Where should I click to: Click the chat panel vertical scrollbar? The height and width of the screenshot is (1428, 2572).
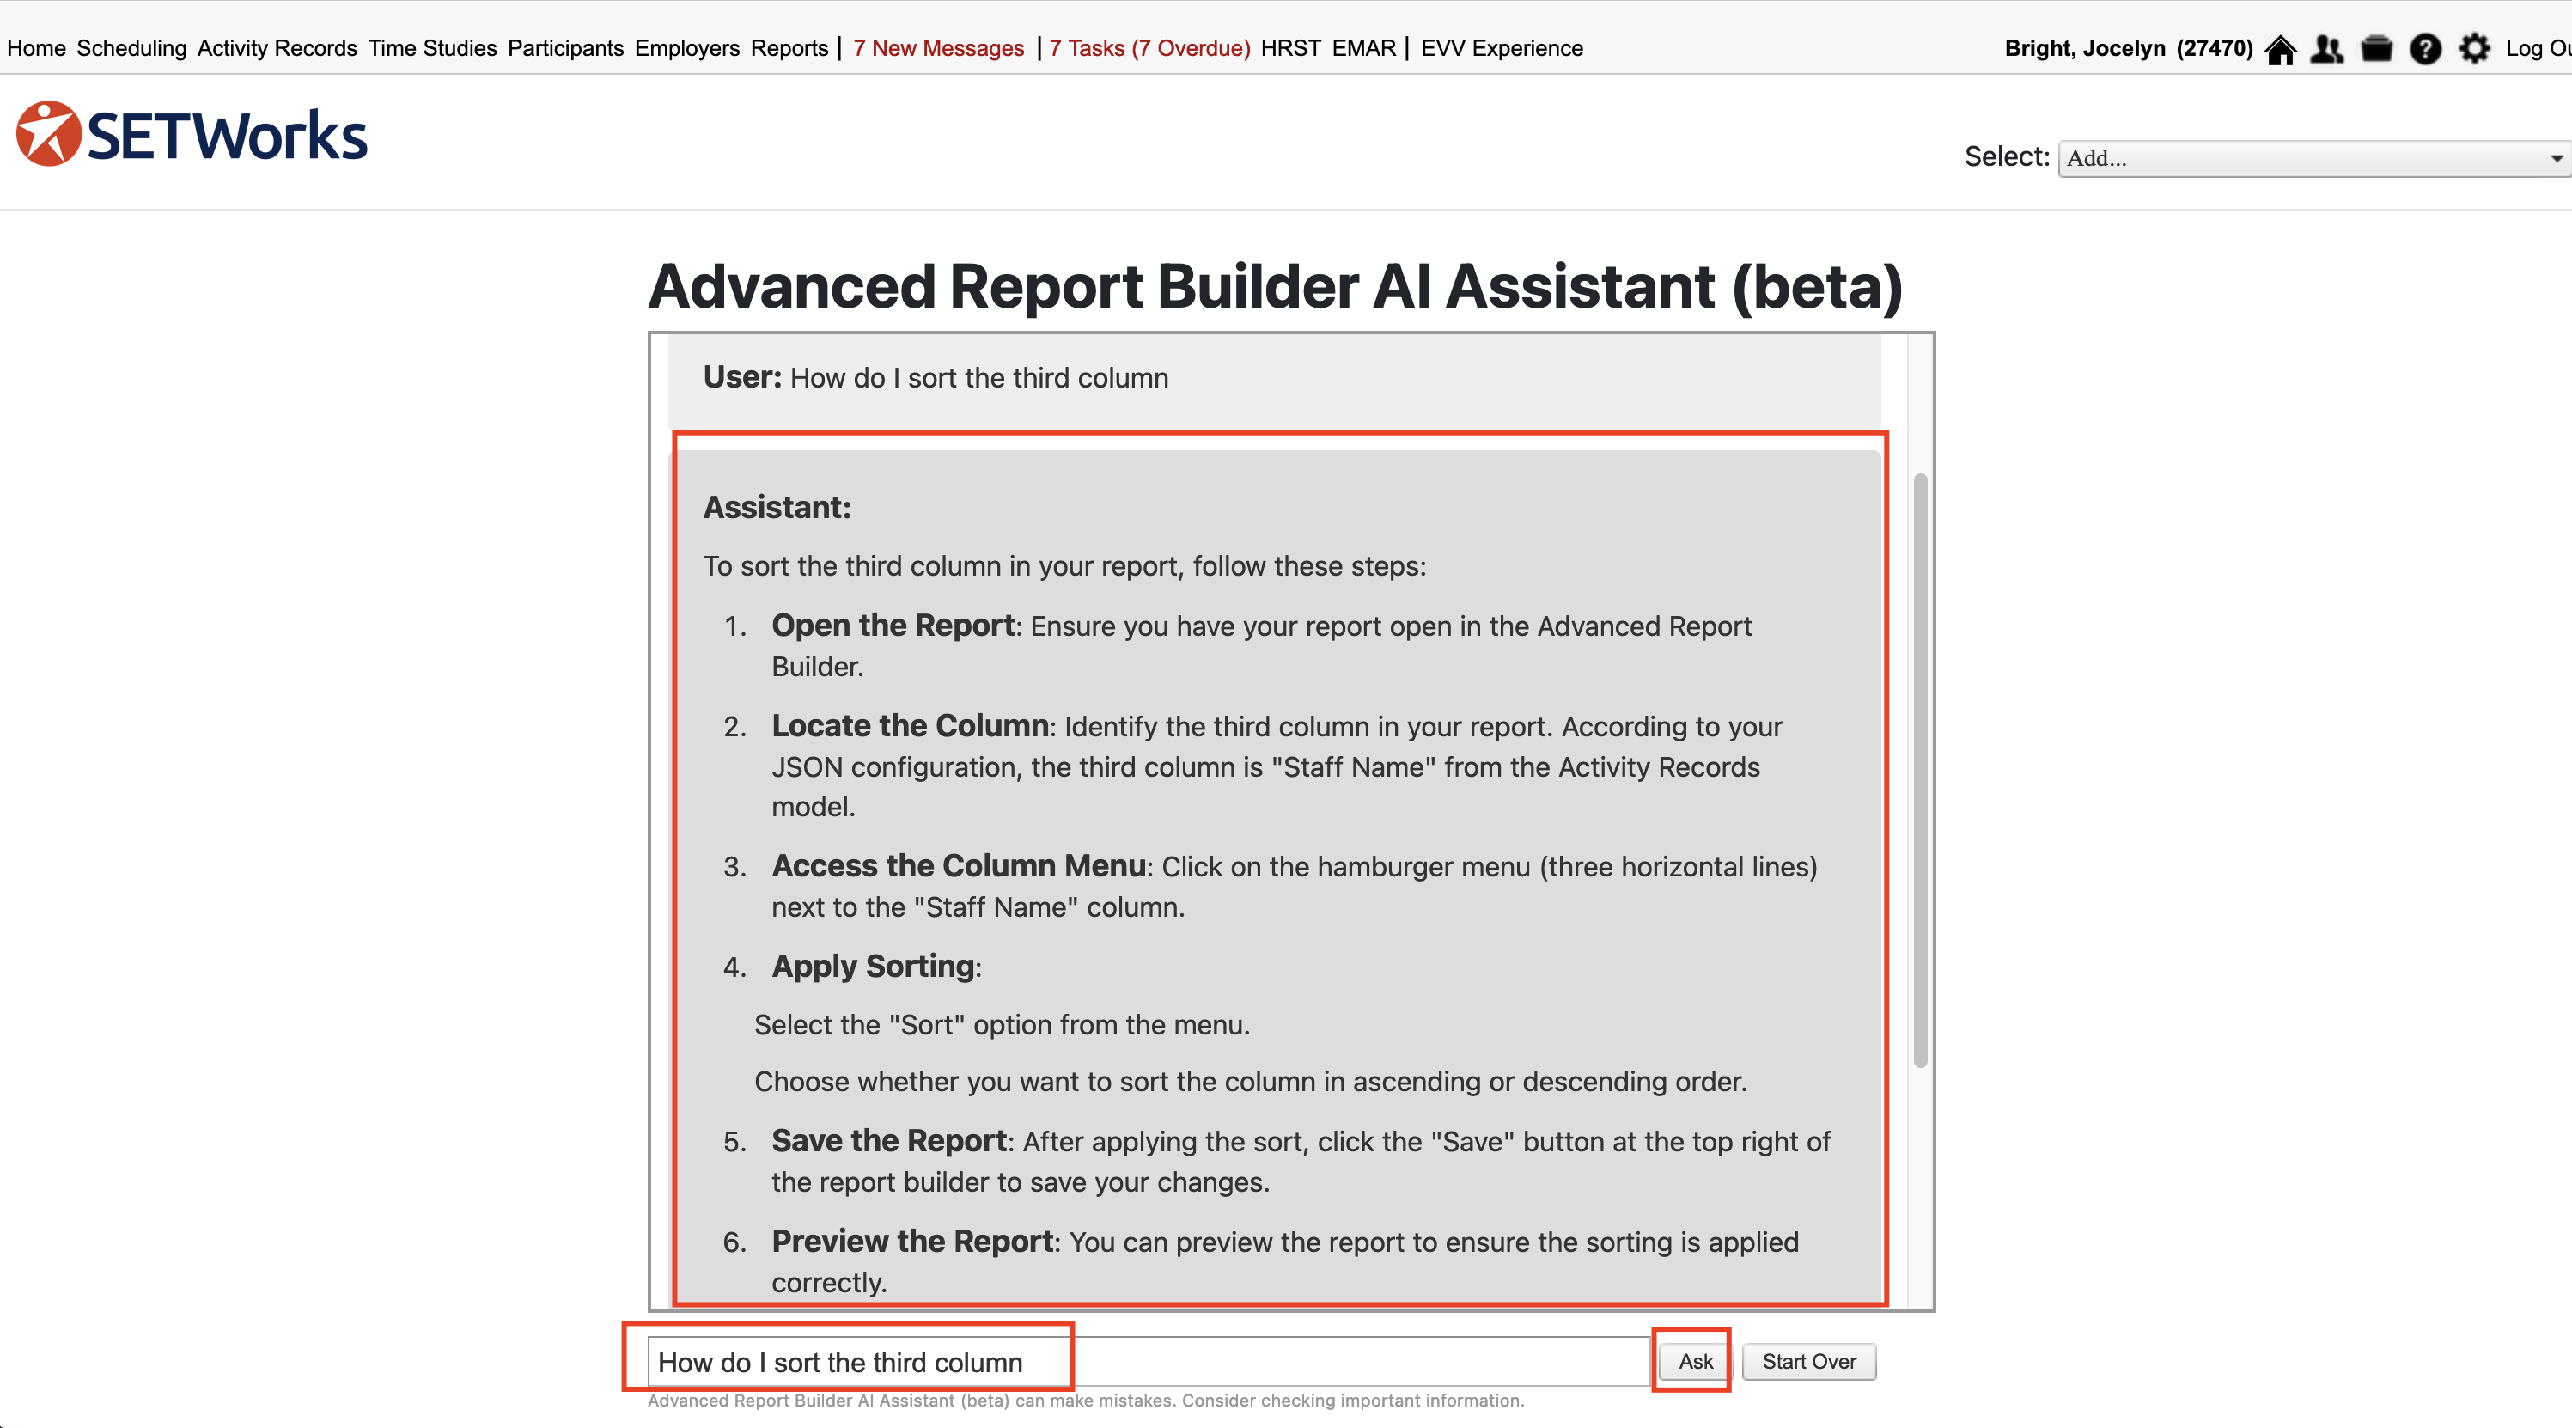[x=1919, y=769]
